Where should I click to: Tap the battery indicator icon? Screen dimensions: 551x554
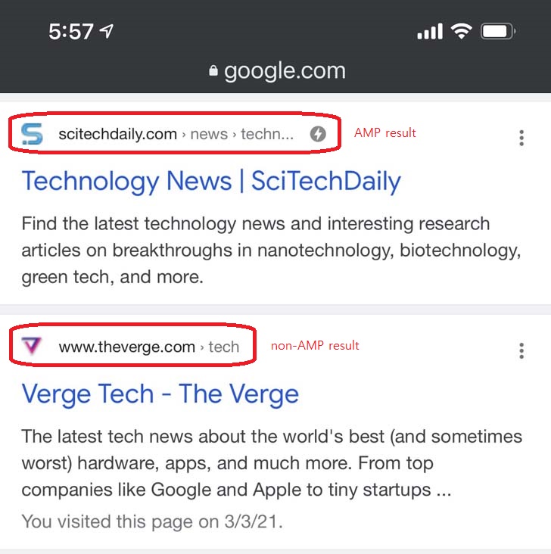tap(498, 31)
